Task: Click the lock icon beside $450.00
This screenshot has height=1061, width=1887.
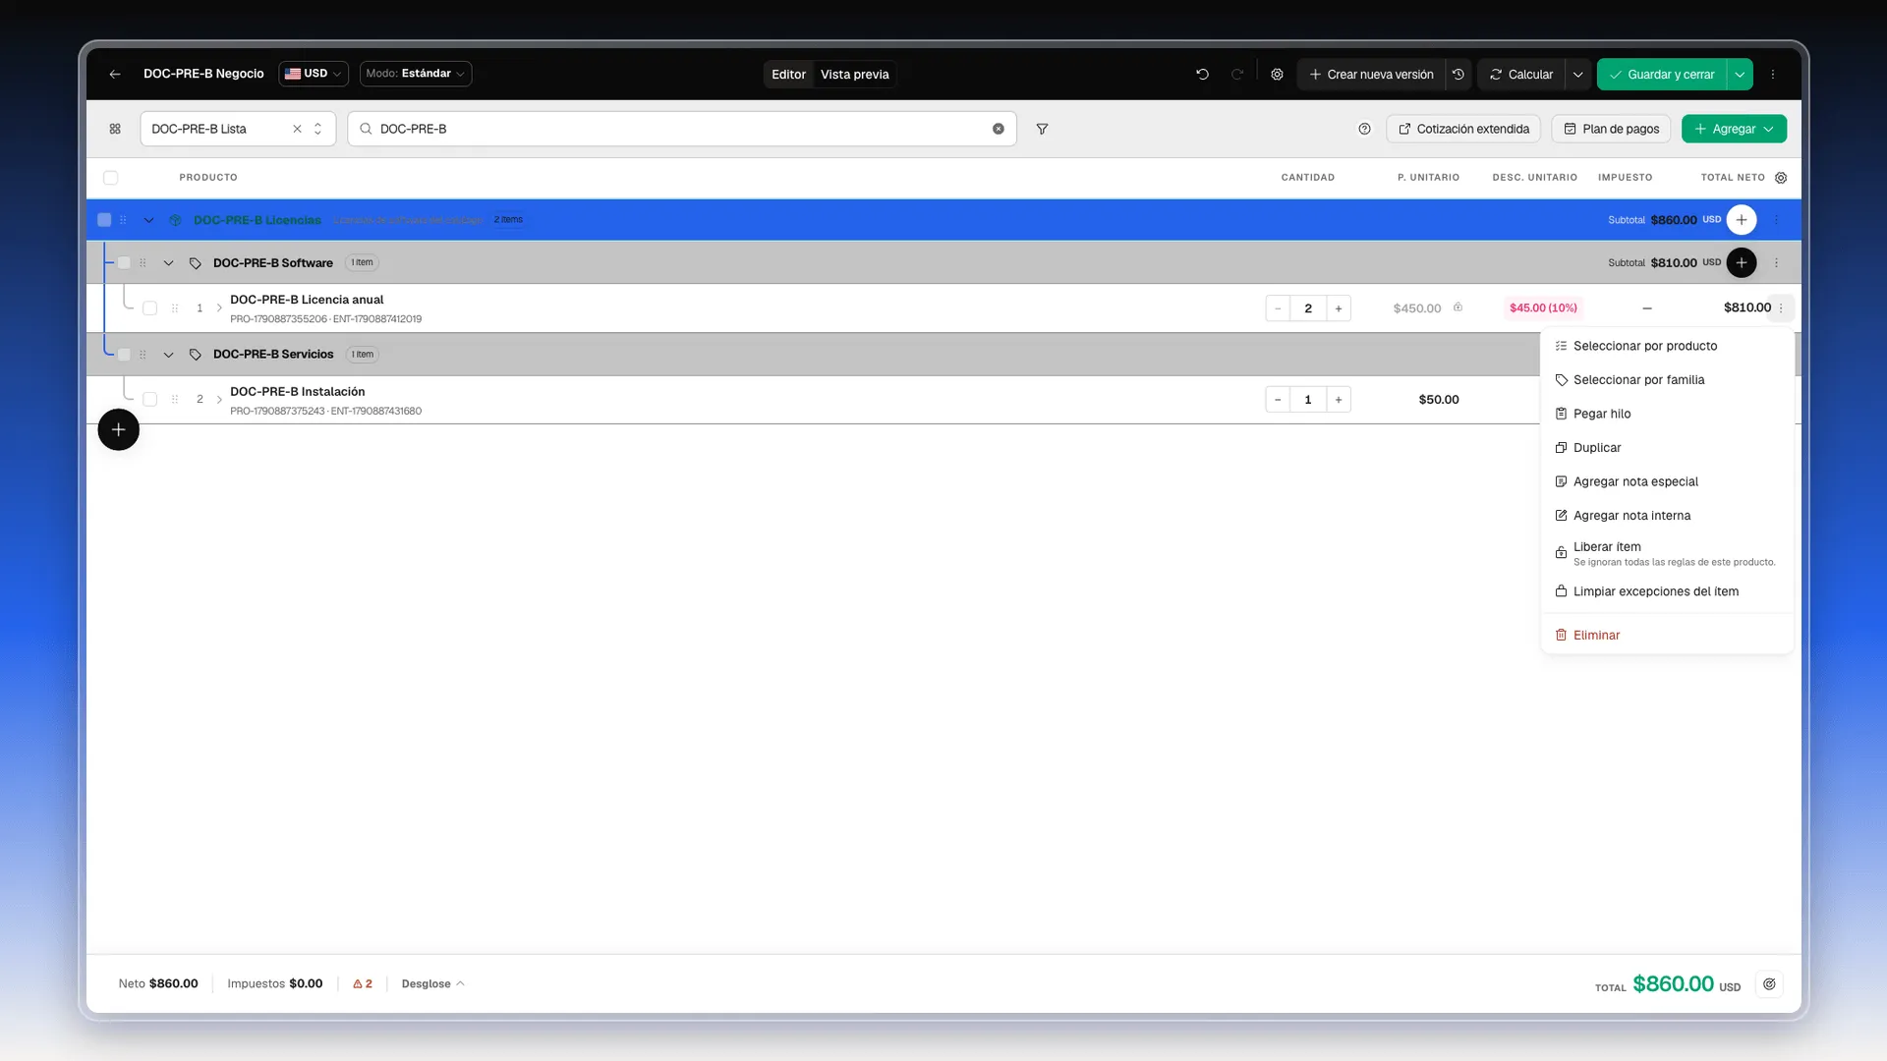Action: click(x=1458, y=307)
